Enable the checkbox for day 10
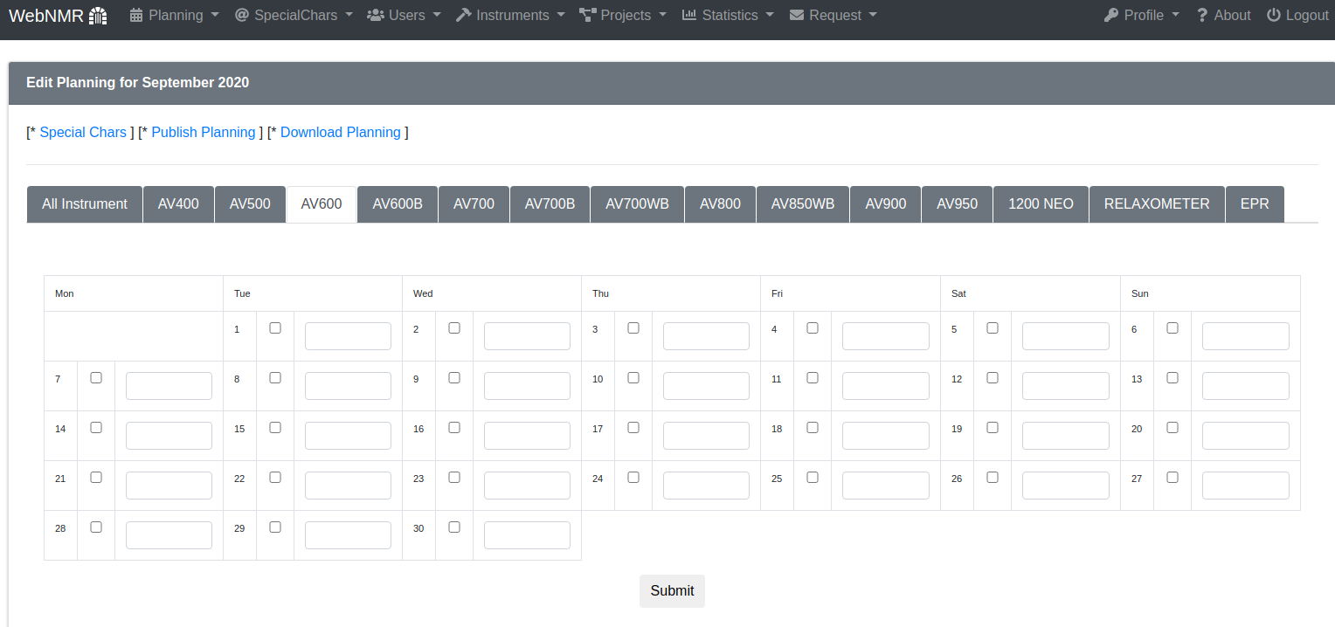1335x627 pixels. 633,378
